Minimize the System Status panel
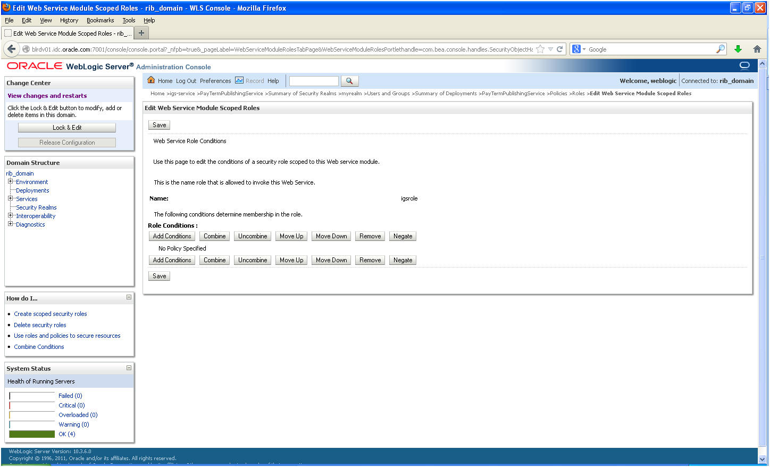Screen dimensions: 770x467 [x=129, y=368]
